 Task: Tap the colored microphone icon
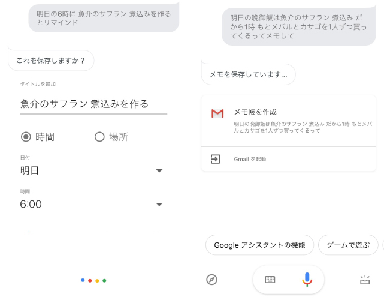tap(307, 280)
